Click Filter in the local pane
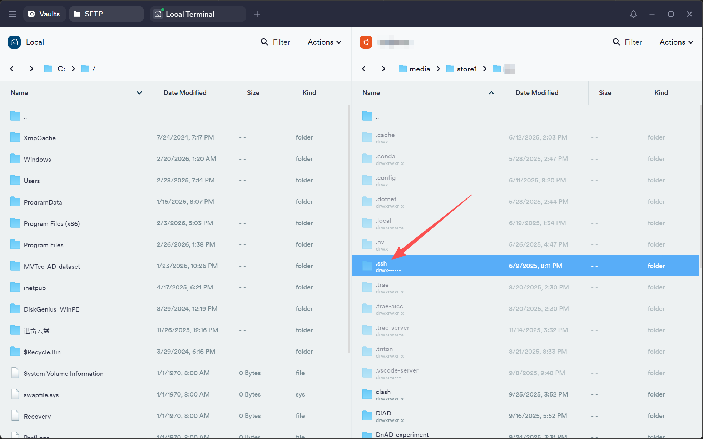This screenshot has height=439, width=703. point(275,42)
